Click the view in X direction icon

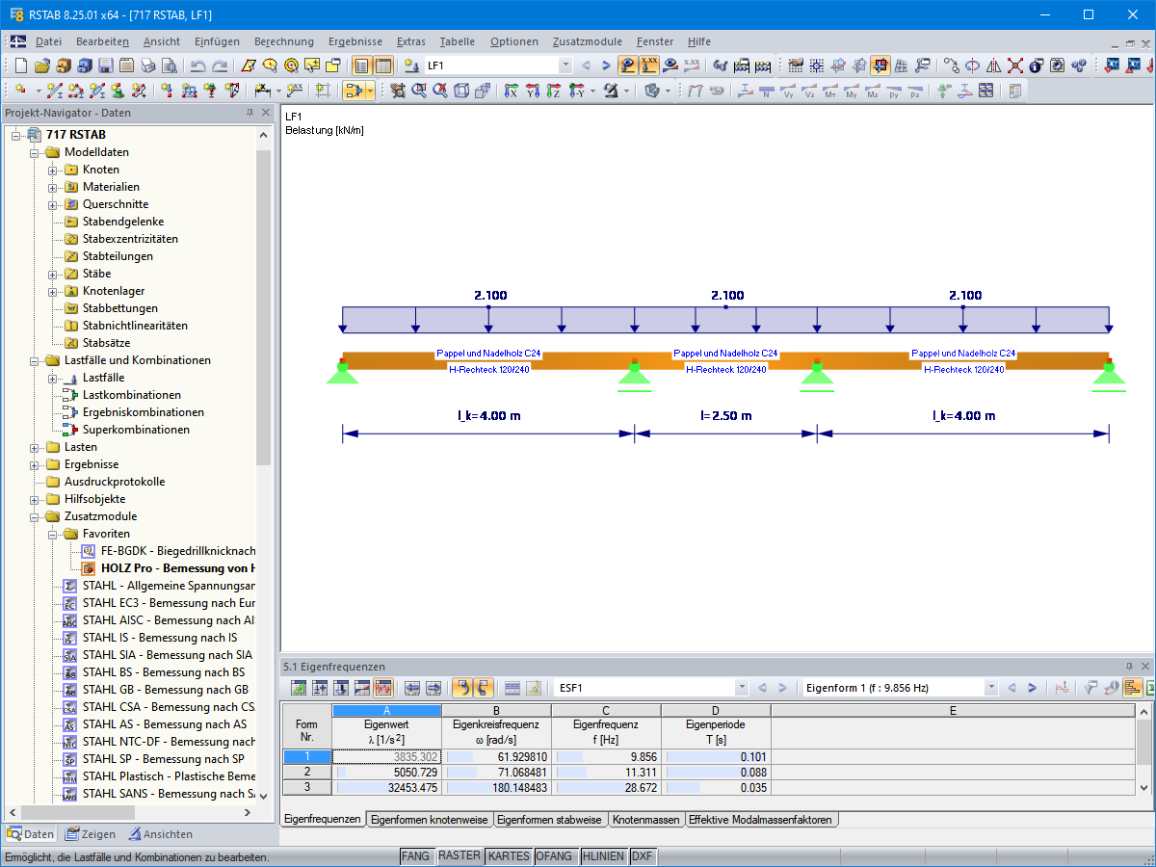pos(512,91)
